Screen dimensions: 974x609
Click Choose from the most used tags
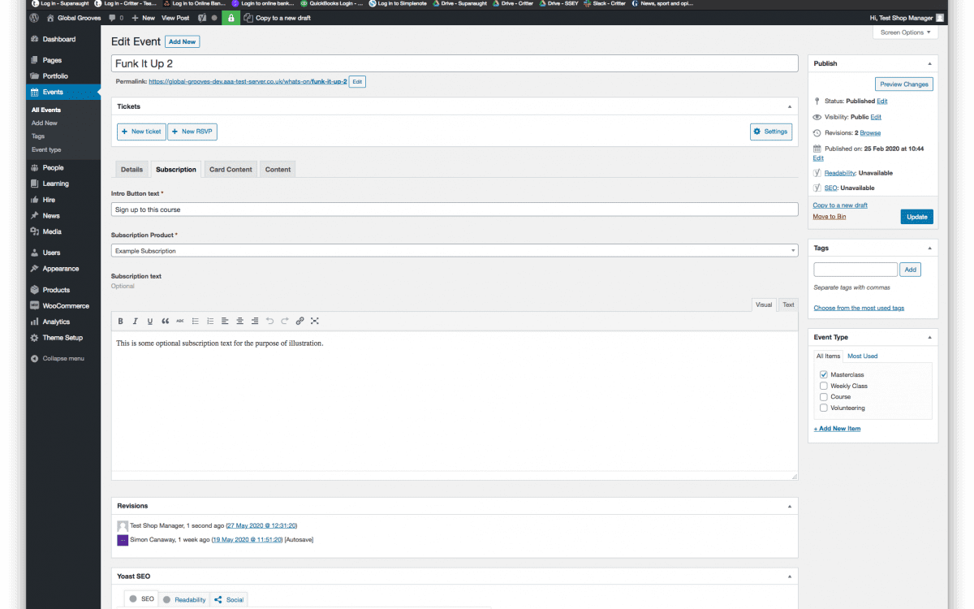pyautogui.click(x=859, y=308)
